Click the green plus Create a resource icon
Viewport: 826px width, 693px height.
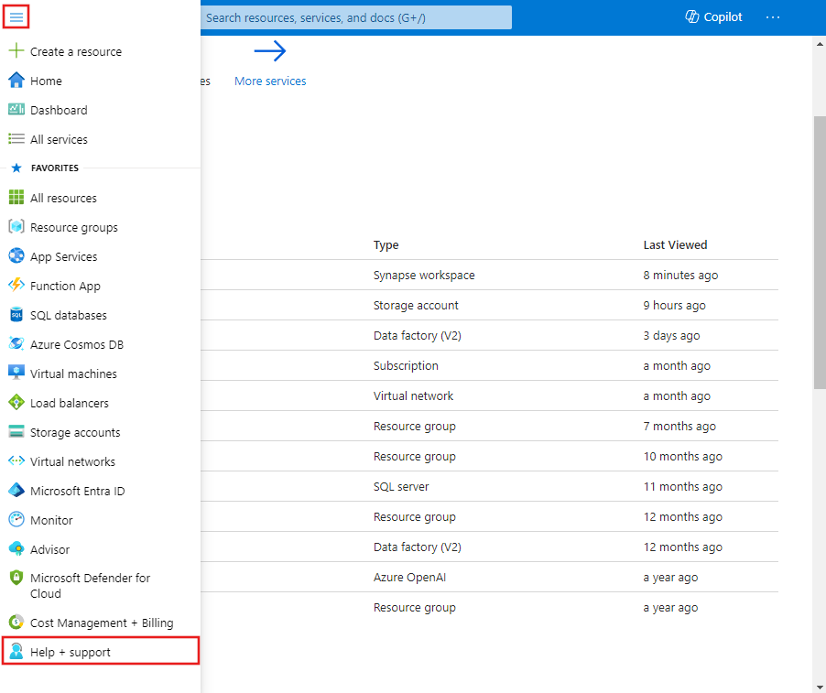(x=16, y=50)
